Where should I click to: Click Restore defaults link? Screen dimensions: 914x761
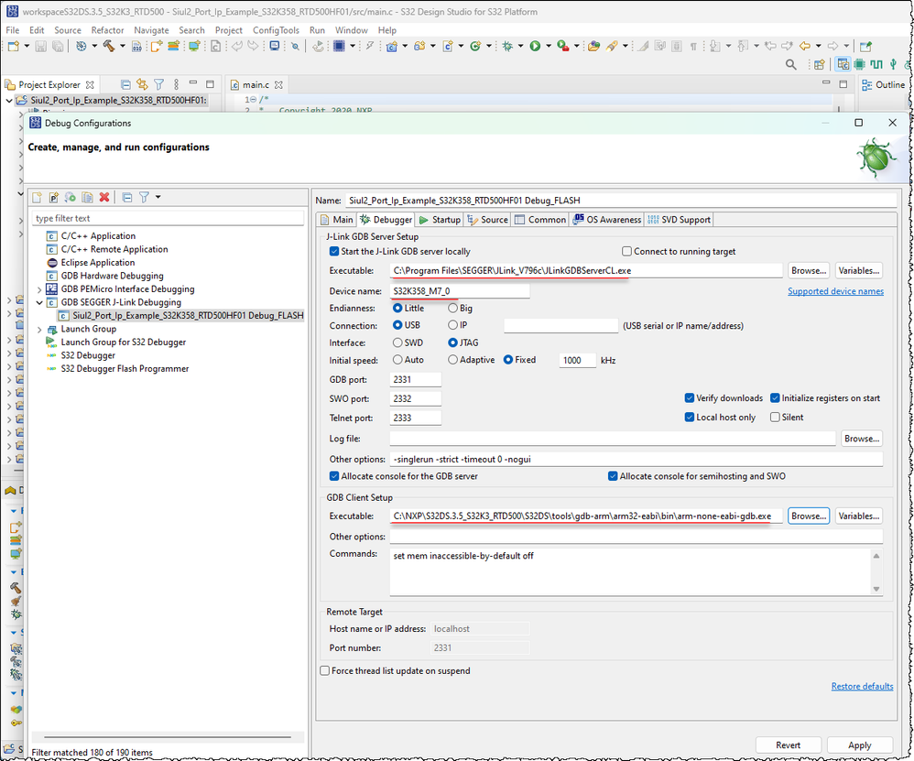click(862, 687)
